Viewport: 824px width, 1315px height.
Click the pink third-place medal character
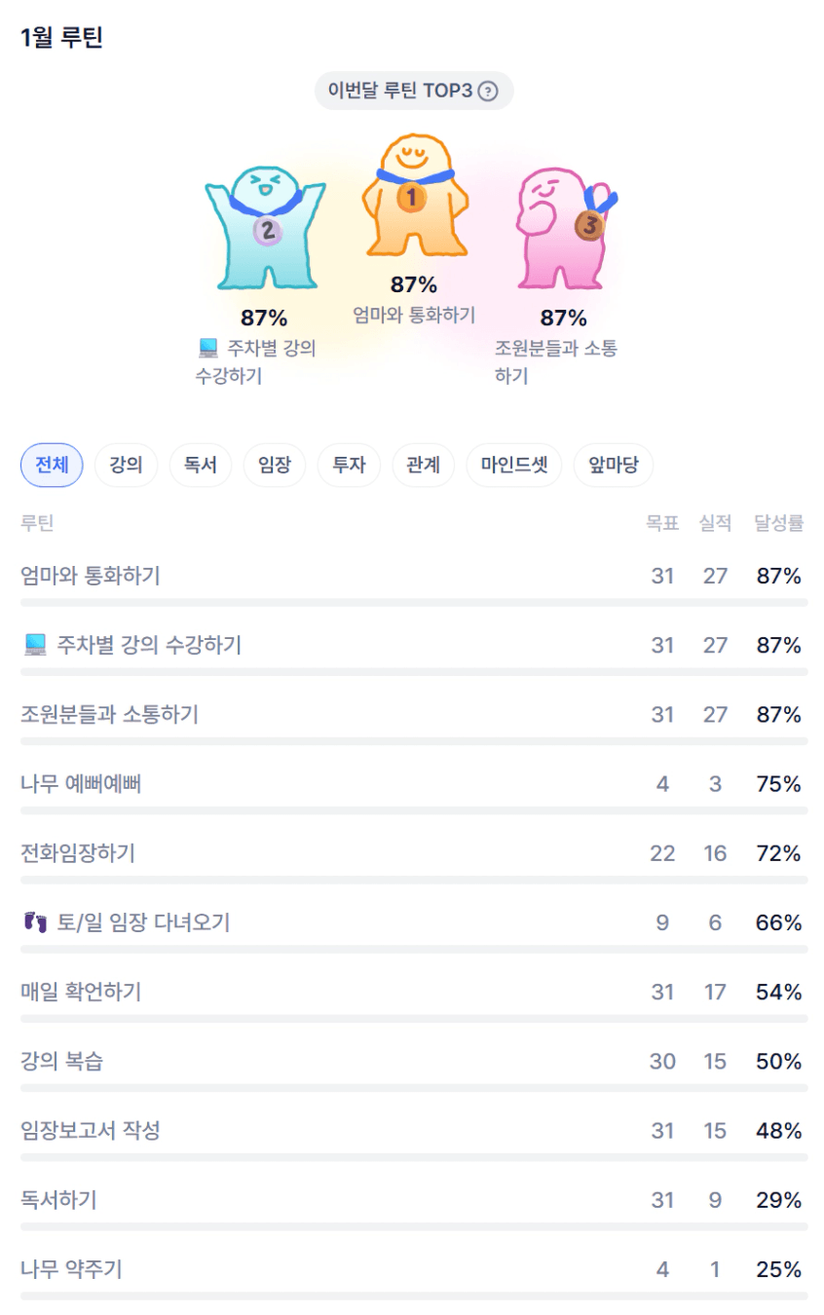[563, 228]
